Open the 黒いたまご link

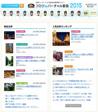(10, 101)
